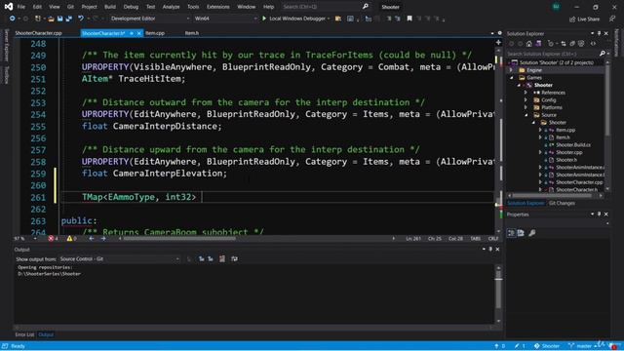Close the ShooterCharacter.h tab
Viewport: 624px width, 351px height.
[138, 33]
